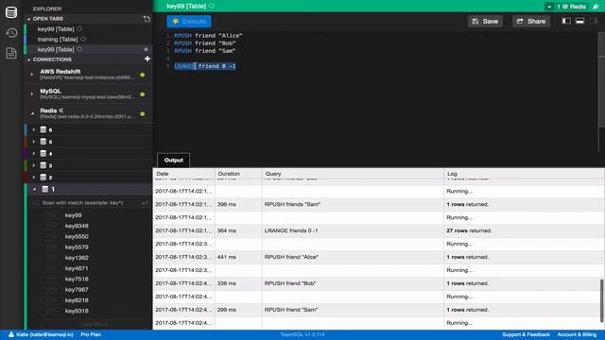Expand the AWS Redshift connection
605x340 pixels.
(x=32, y=74)
